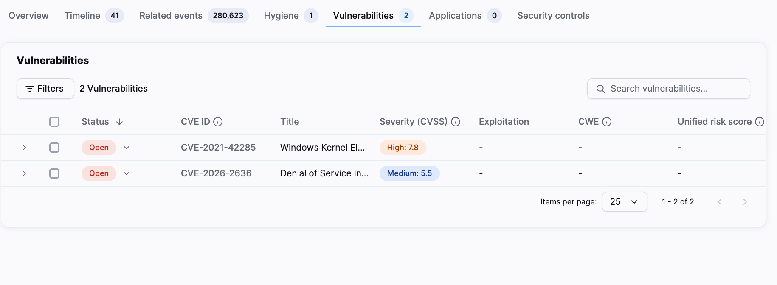The image size is (777, 285).
Task: Switch to the Timeline tab
Action: [94, 16]
